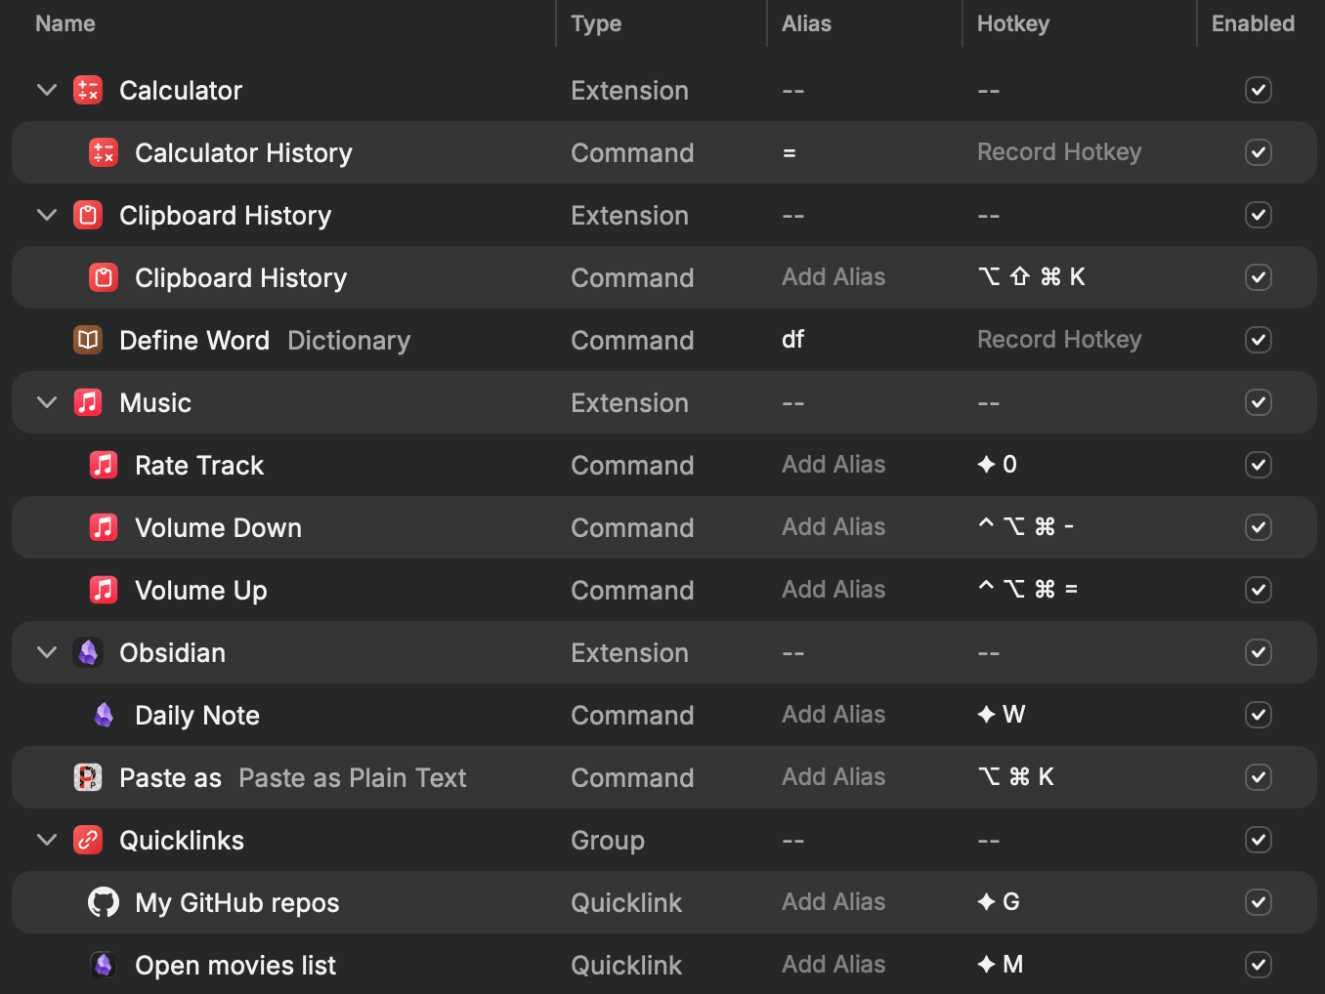Screen dimensions: 1325x994
Task: Collapse the Obsidian extension chevron
Action: [x=47, y=652]
